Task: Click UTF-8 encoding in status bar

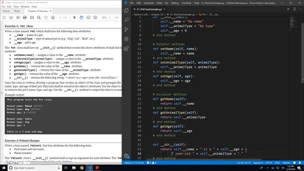Action: click(269, 162)
